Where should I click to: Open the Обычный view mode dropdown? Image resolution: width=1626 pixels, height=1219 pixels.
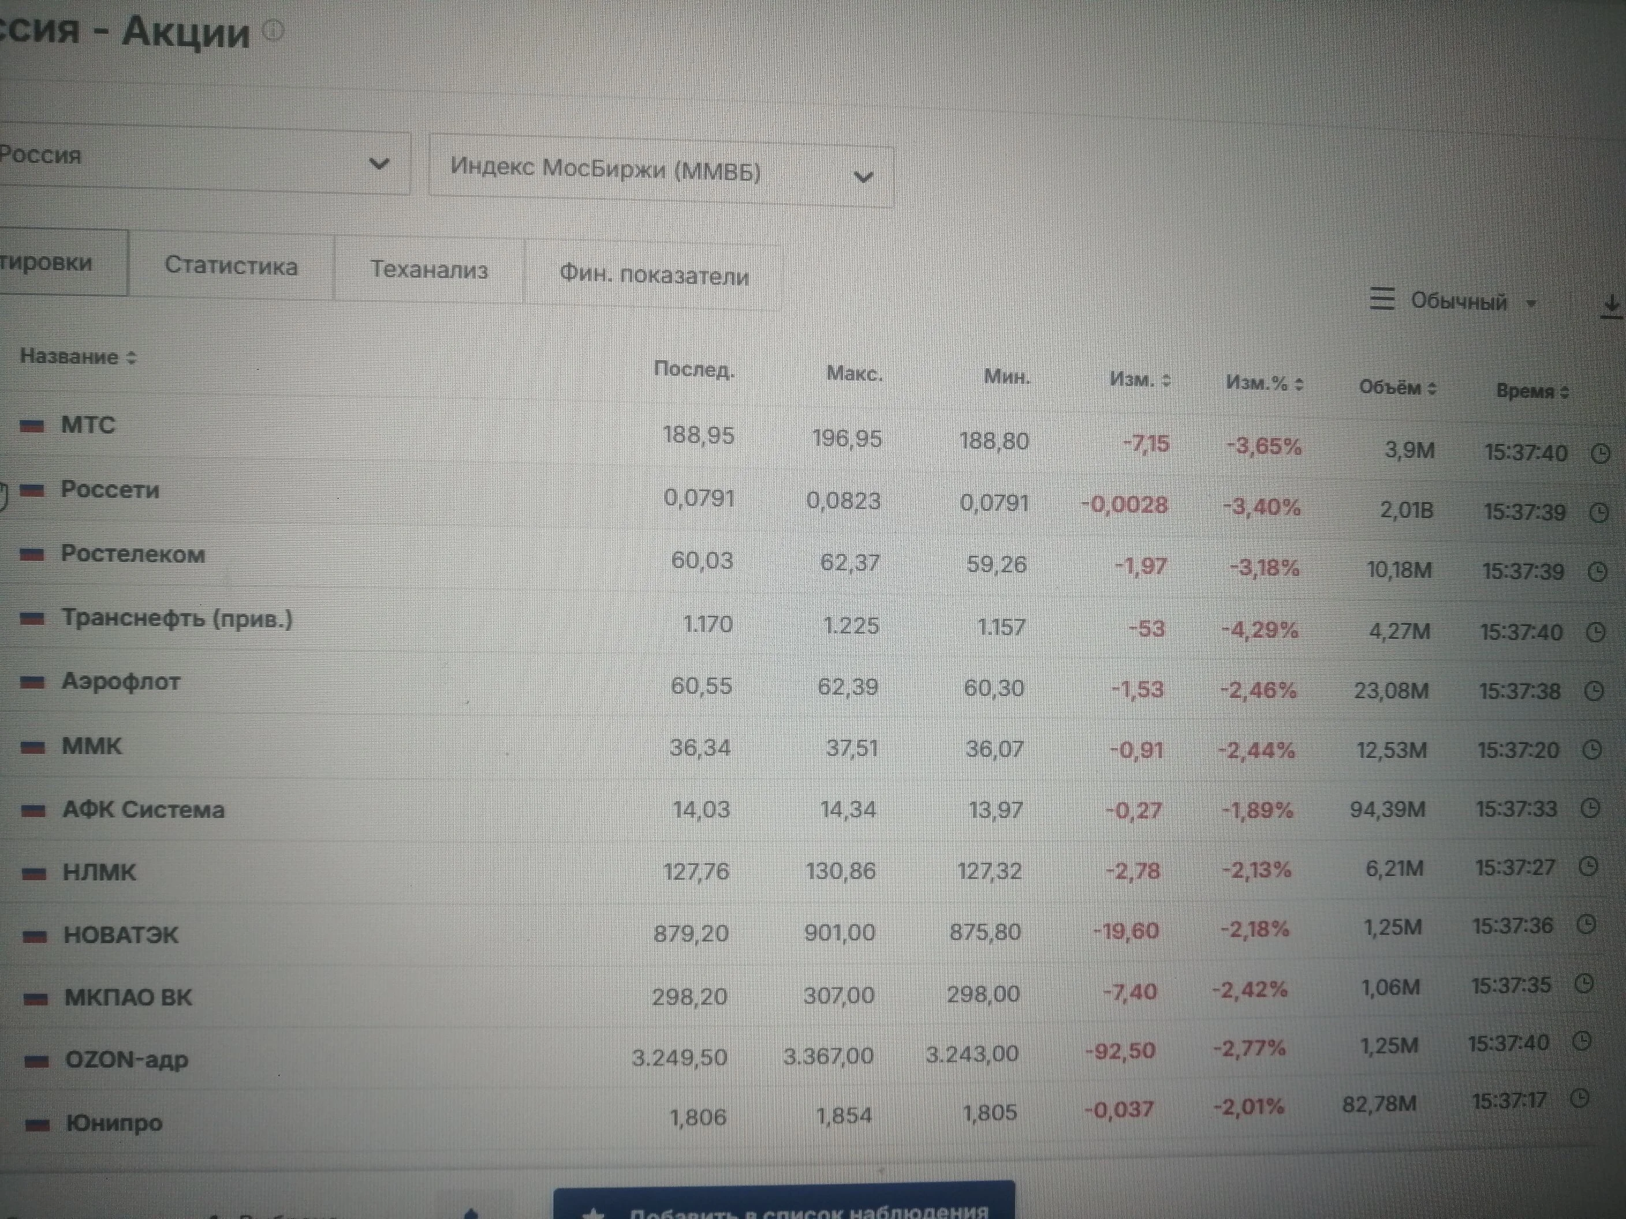1453,301
